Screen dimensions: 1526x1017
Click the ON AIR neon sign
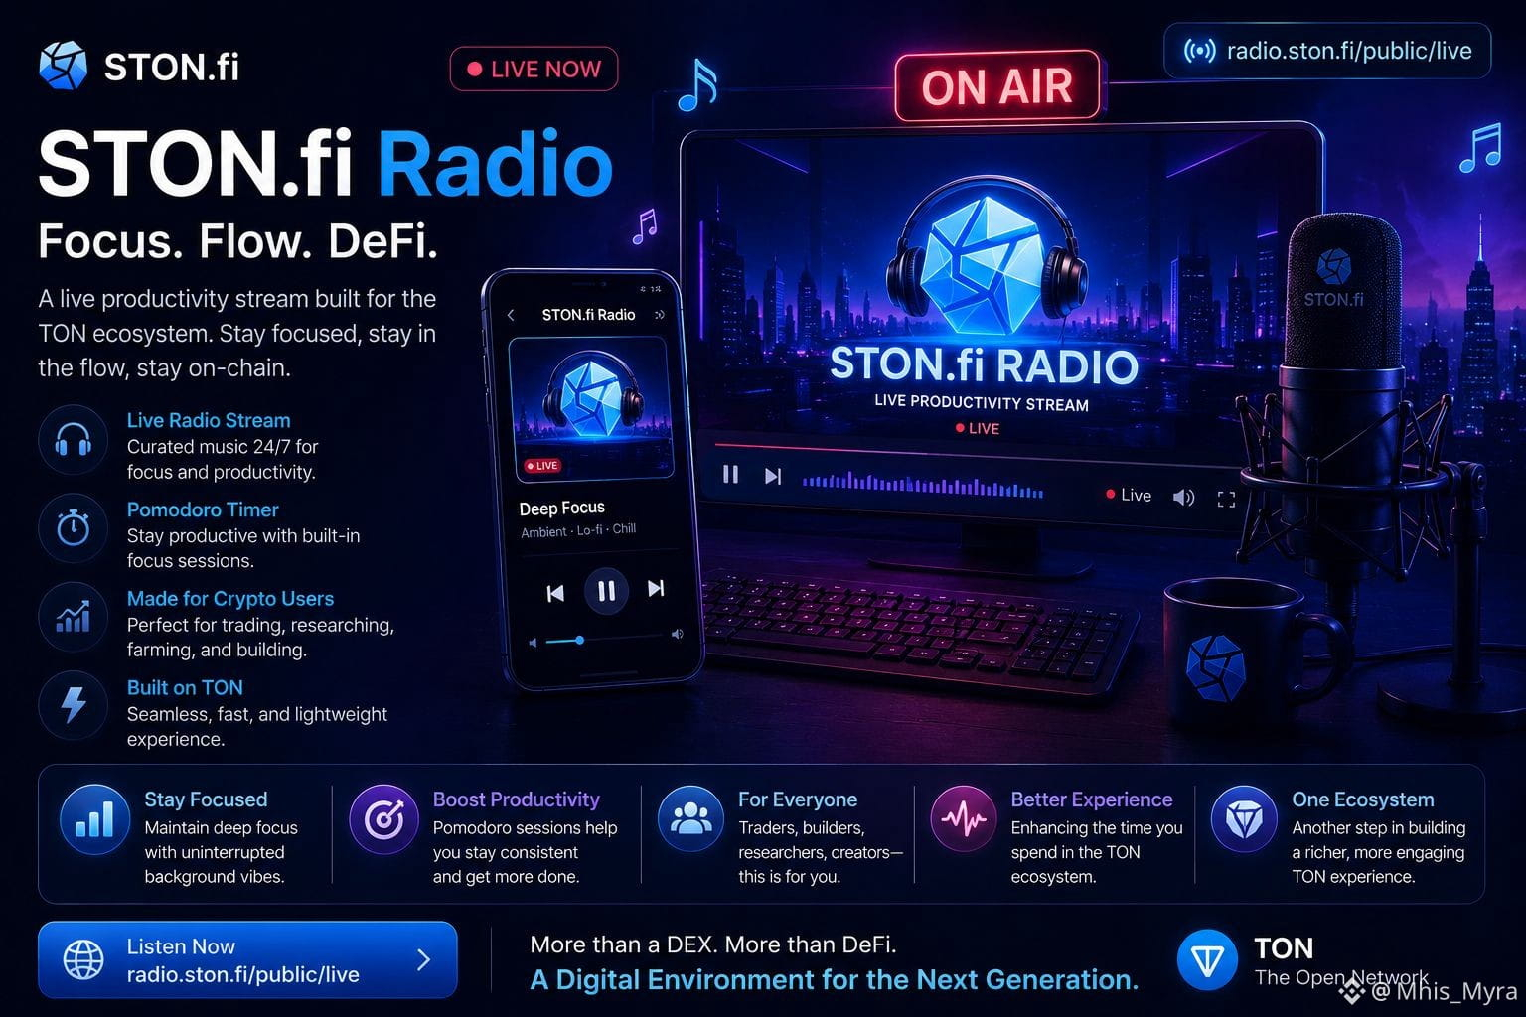(997, 86)
